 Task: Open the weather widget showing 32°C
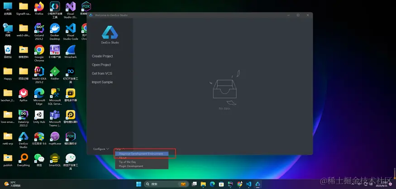[x=13, y=184]
